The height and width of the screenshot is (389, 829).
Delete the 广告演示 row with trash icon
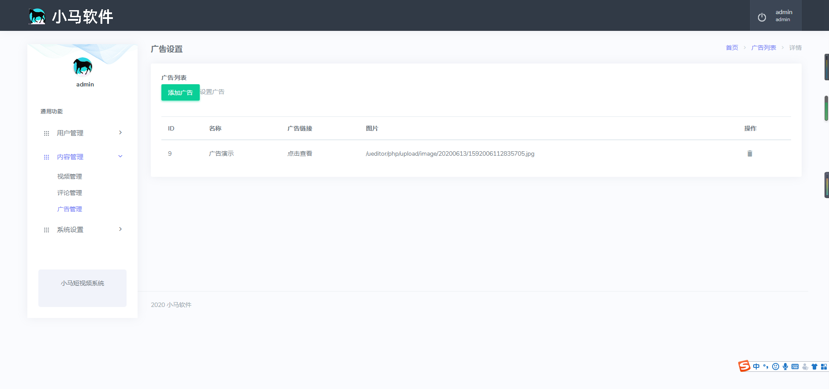(x=750, y=153)
